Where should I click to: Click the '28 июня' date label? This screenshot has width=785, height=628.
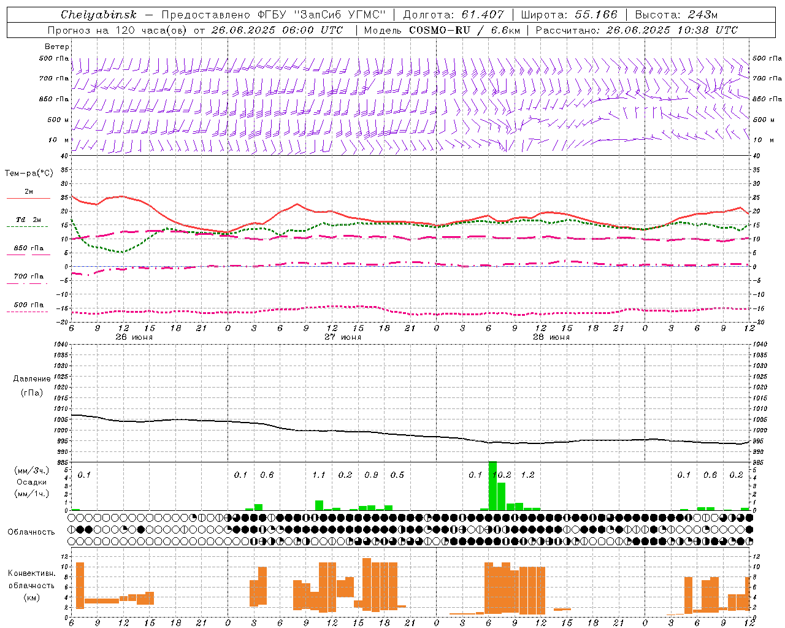(x=551, y=337)
